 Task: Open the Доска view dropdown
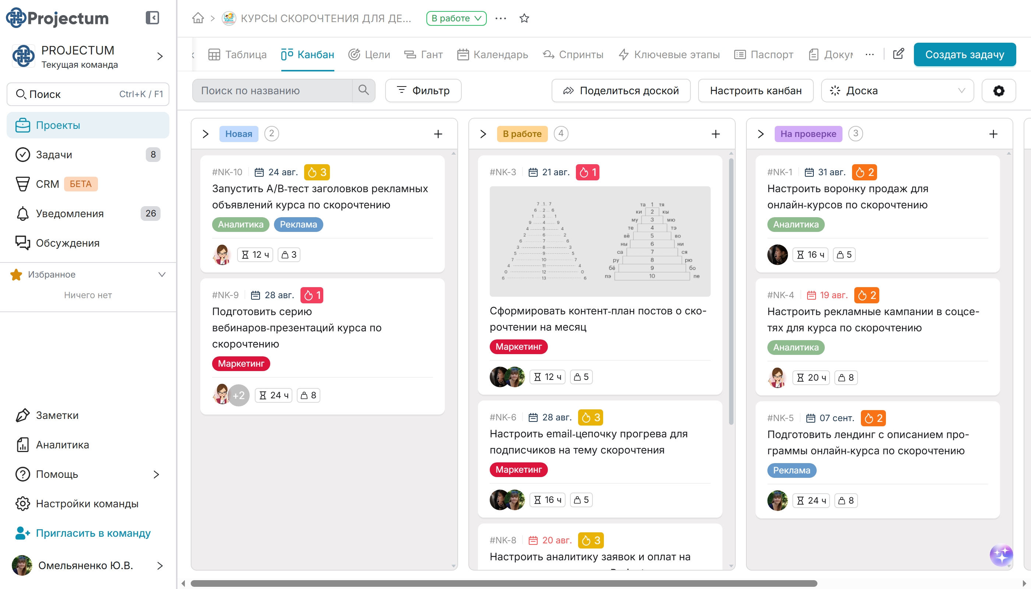897,91
